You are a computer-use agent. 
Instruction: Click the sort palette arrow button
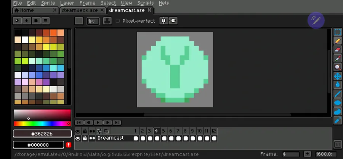coord(26,21)
